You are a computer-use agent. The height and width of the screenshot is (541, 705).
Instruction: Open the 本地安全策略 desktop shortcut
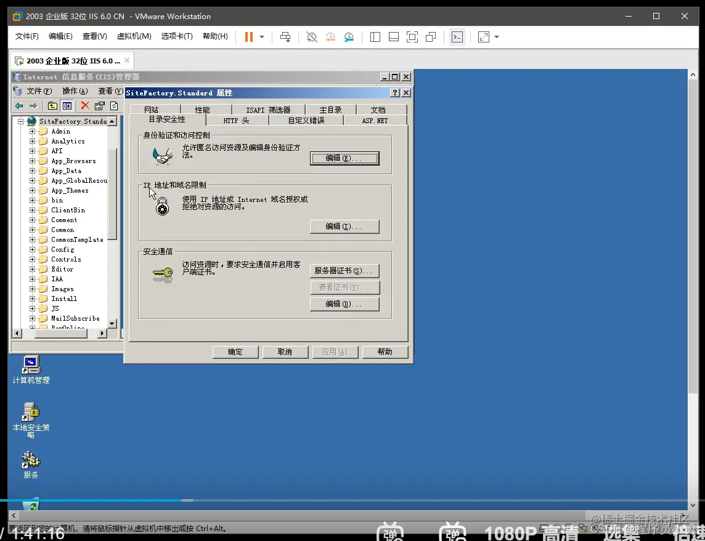[x=31, y=420]
